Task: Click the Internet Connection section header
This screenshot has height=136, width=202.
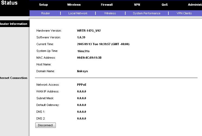Action: (14, 78)
